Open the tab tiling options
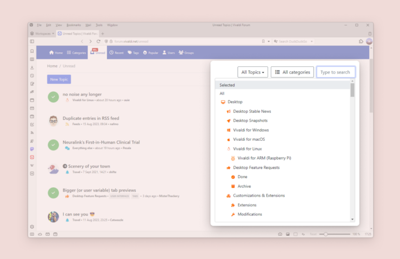The height and width of the screenshot is (259, 400). pyautogui.click(x=296, y=234)
